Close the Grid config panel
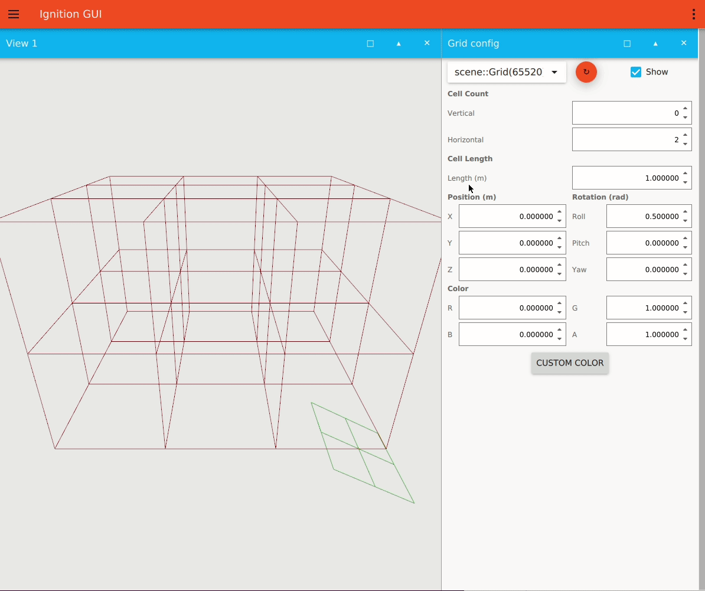The image size is (705, 591). pyautogui.click(x=683, y=43)
